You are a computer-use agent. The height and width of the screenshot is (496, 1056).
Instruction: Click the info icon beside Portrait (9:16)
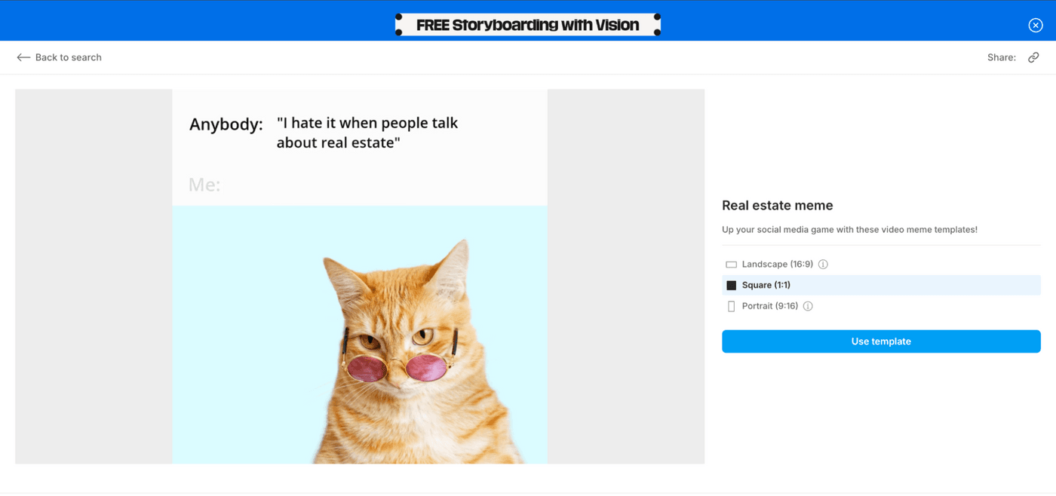(x=808, y=306)
